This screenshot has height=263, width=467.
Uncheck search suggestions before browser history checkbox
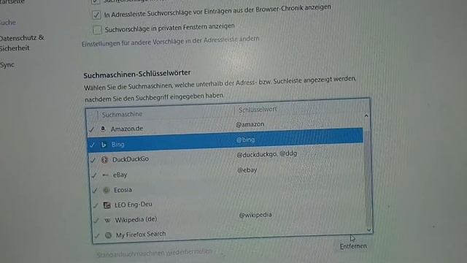pyautogui.click(x=96, y=15)
